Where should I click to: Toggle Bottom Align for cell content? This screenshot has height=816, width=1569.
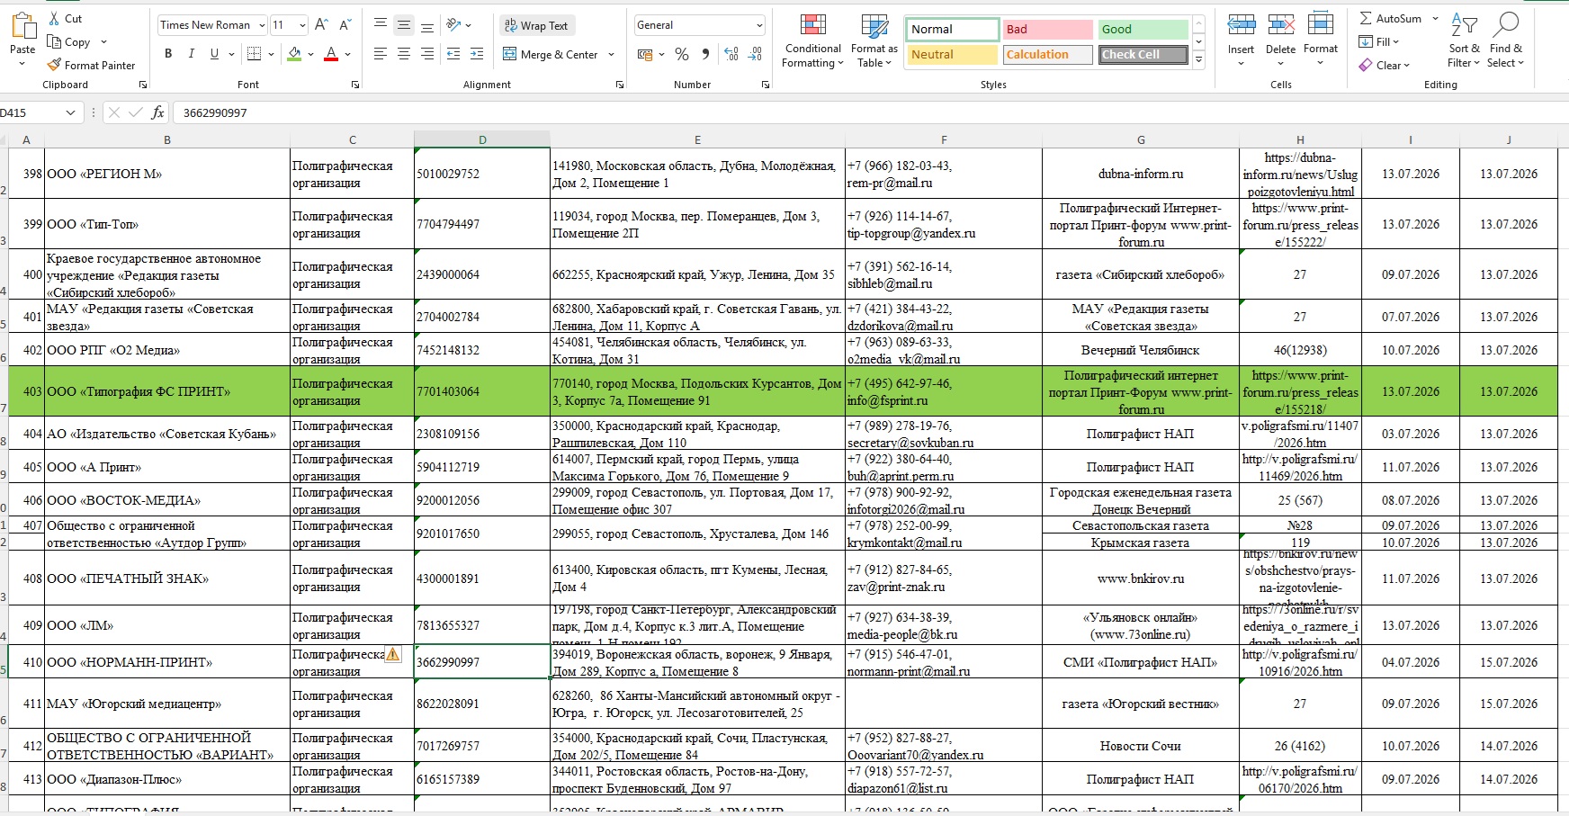tap(427, 25)
